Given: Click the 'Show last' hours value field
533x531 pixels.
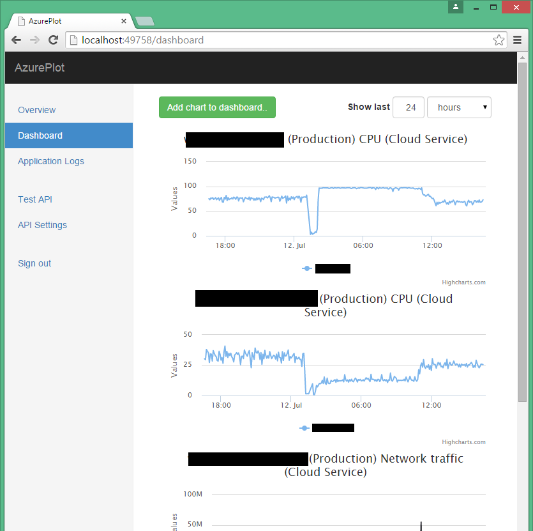Looking at the screenshot, I should [409, 107].
